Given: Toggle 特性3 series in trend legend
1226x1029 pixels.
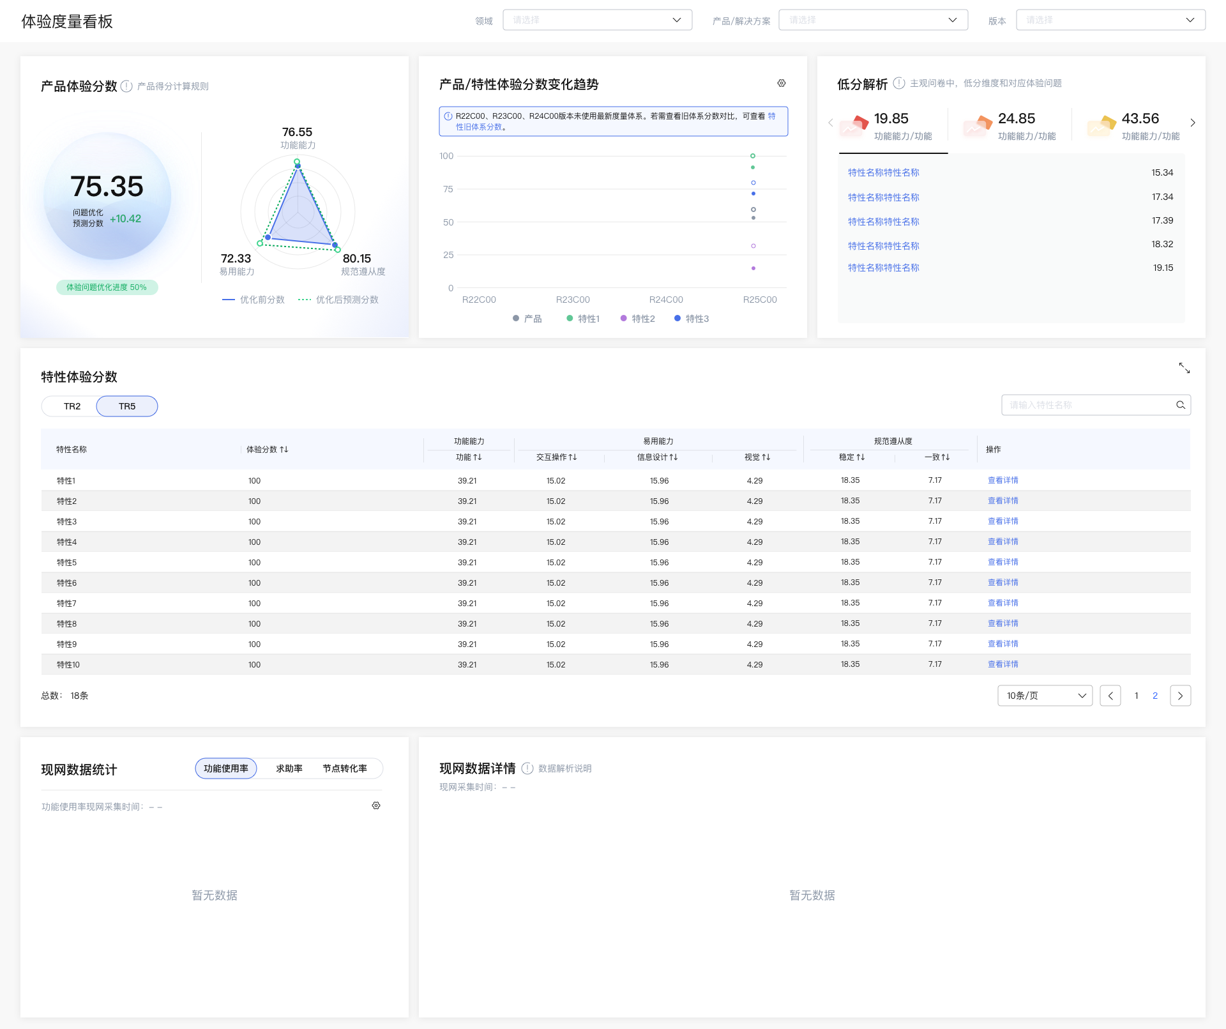Looking at the screenshot, I should 692,319.
